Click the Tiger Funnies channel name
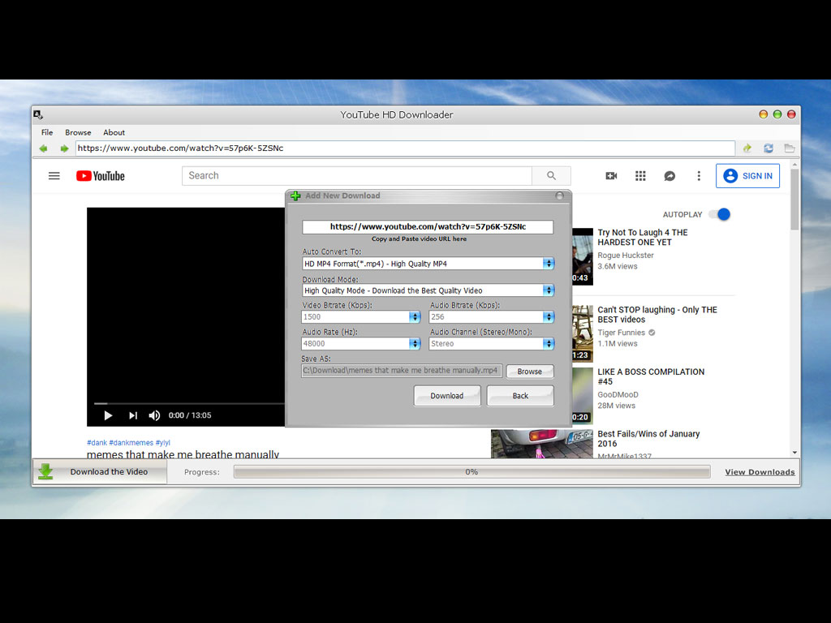This screenshot has height=623, width=831. (621, 333)
